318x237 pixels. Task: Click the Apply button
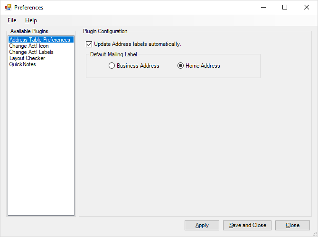click(202, 225)
